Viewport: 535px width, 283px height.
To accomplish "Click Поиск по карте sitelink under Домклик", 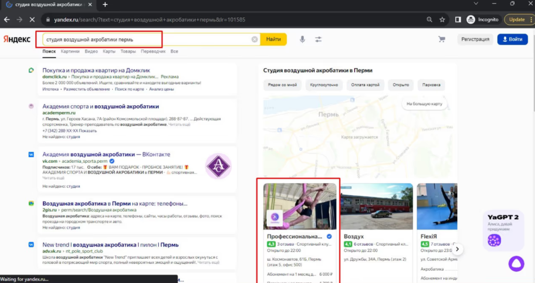I will 129,89.
